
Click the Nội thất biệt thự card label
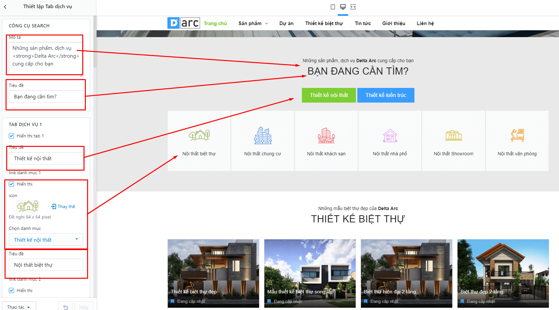click(x=199, y=154)
